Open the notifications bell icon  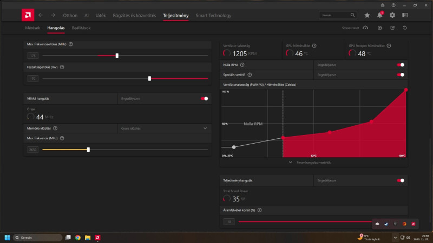(380, 15)
